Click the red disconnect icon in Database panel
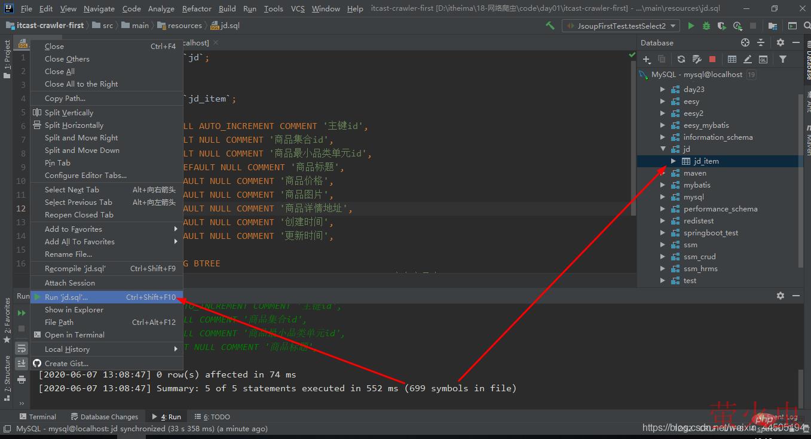Image resolution: width=811 pixels, height=439 pixels. 712,59
